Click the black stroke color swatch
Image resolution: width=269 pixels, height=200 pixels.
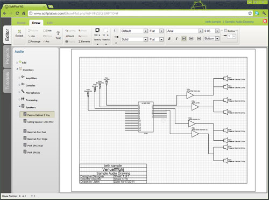tap(97, 30)
